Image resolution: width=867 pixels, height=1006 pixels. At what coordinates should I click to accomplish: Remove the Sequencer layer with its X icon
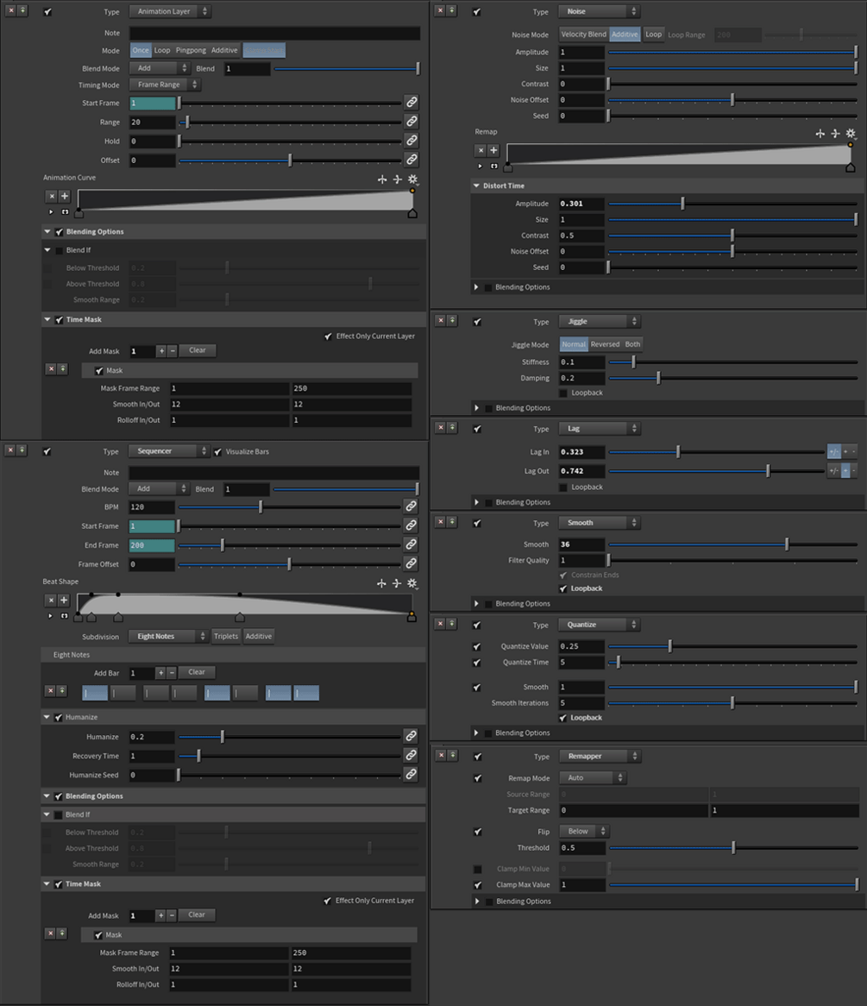(x=10, y=450)
